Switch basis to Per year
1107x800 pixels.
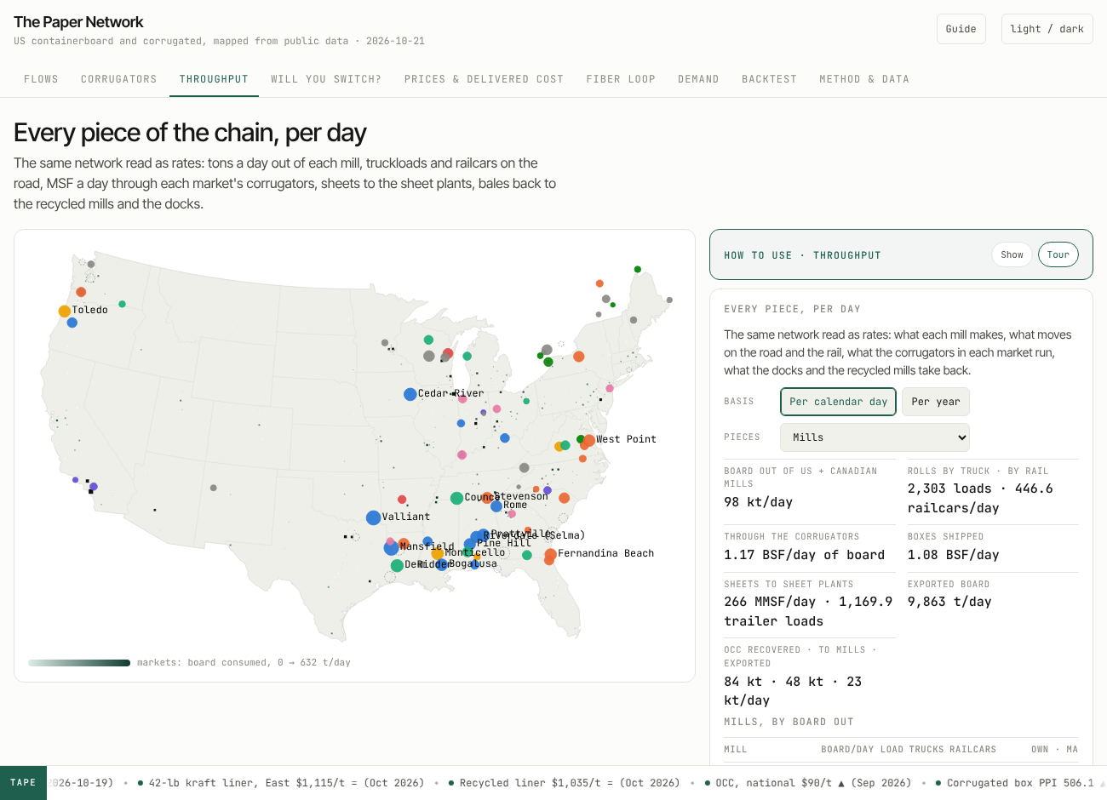936,402
